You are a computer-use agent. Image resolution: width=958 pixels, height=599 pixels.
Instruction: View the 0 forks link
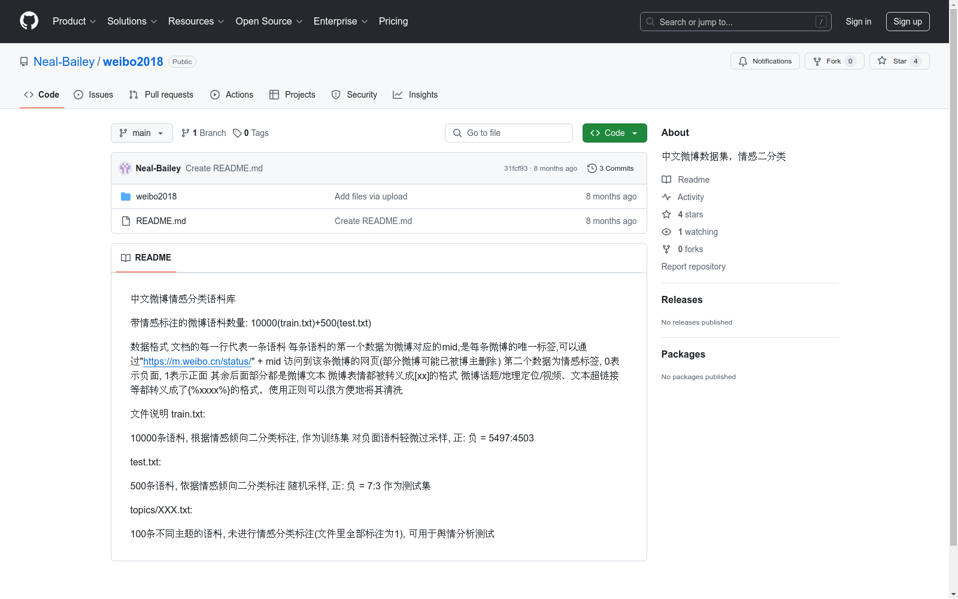coord(683,249)
